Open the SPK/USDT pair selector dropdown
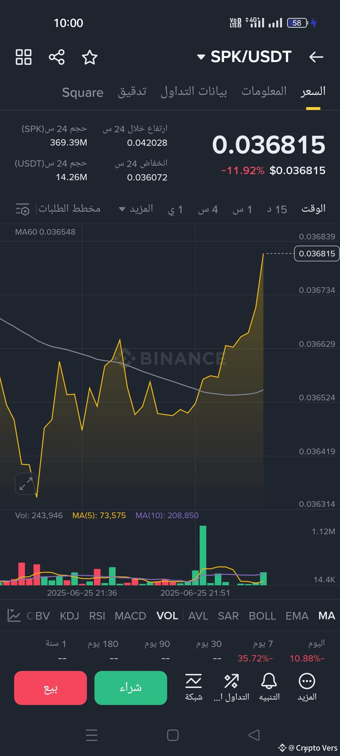The height and width of the screenshot is (756, 340). (x=244, y=57)
